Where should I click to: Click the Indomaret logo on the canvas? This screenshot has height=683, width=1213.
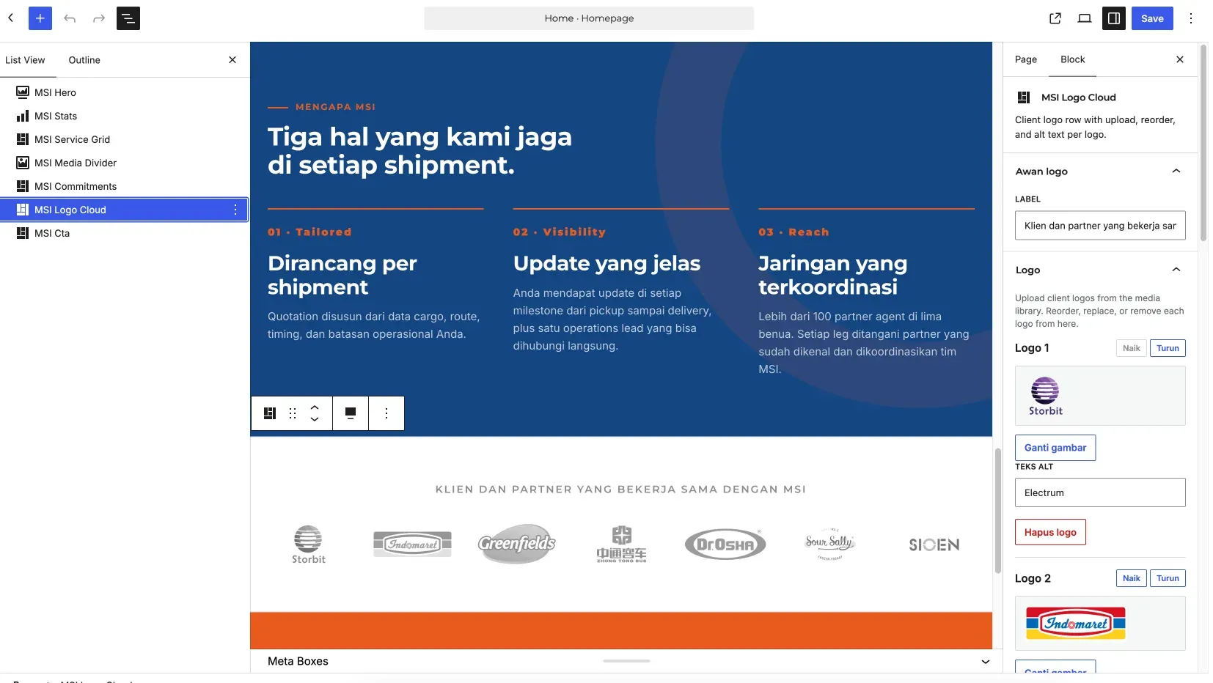[412, 544]
